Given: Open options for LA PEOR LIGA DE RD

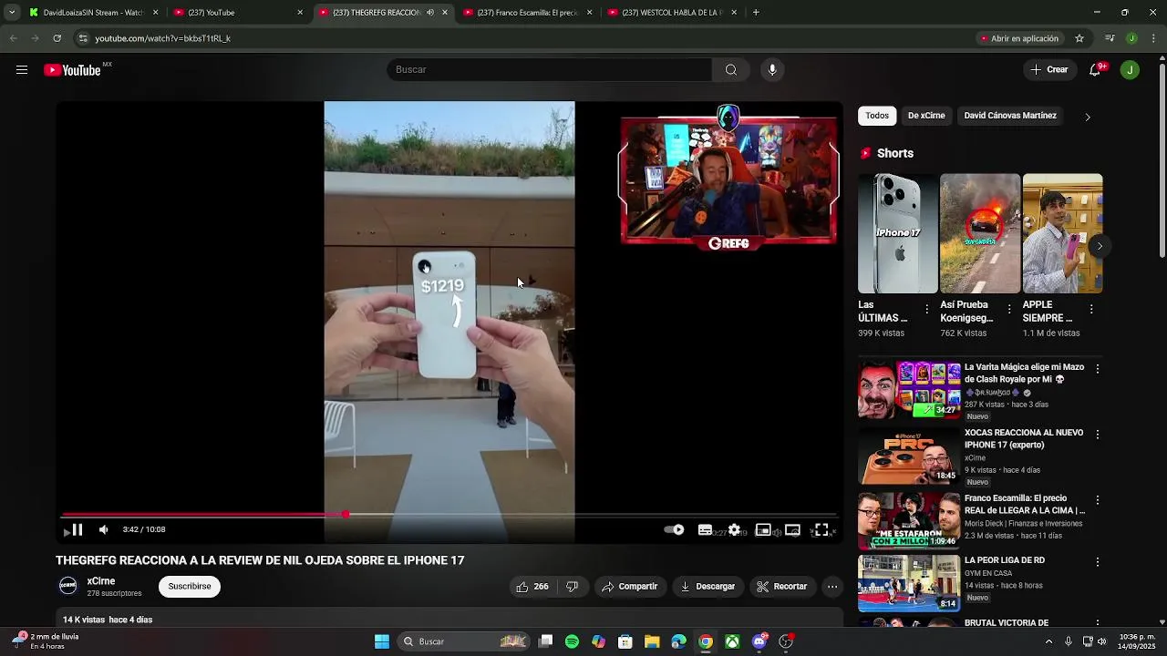Looking at the screenshot, I should (x=1098, y=562).
